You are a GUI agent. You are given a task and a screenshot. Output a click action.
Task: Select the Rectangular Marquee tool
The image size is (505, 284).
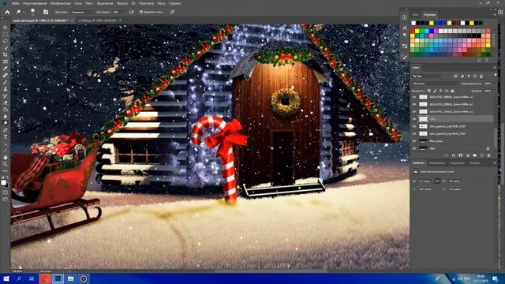click(x=6, y=35)
